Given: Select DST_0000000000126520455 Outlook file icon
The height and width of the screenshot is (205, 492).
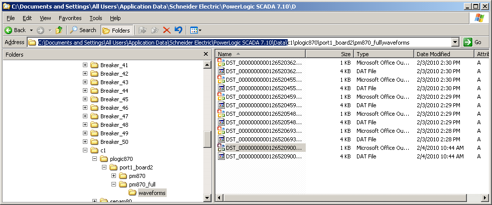Looking at the screenshot, I should pos(221,79).
